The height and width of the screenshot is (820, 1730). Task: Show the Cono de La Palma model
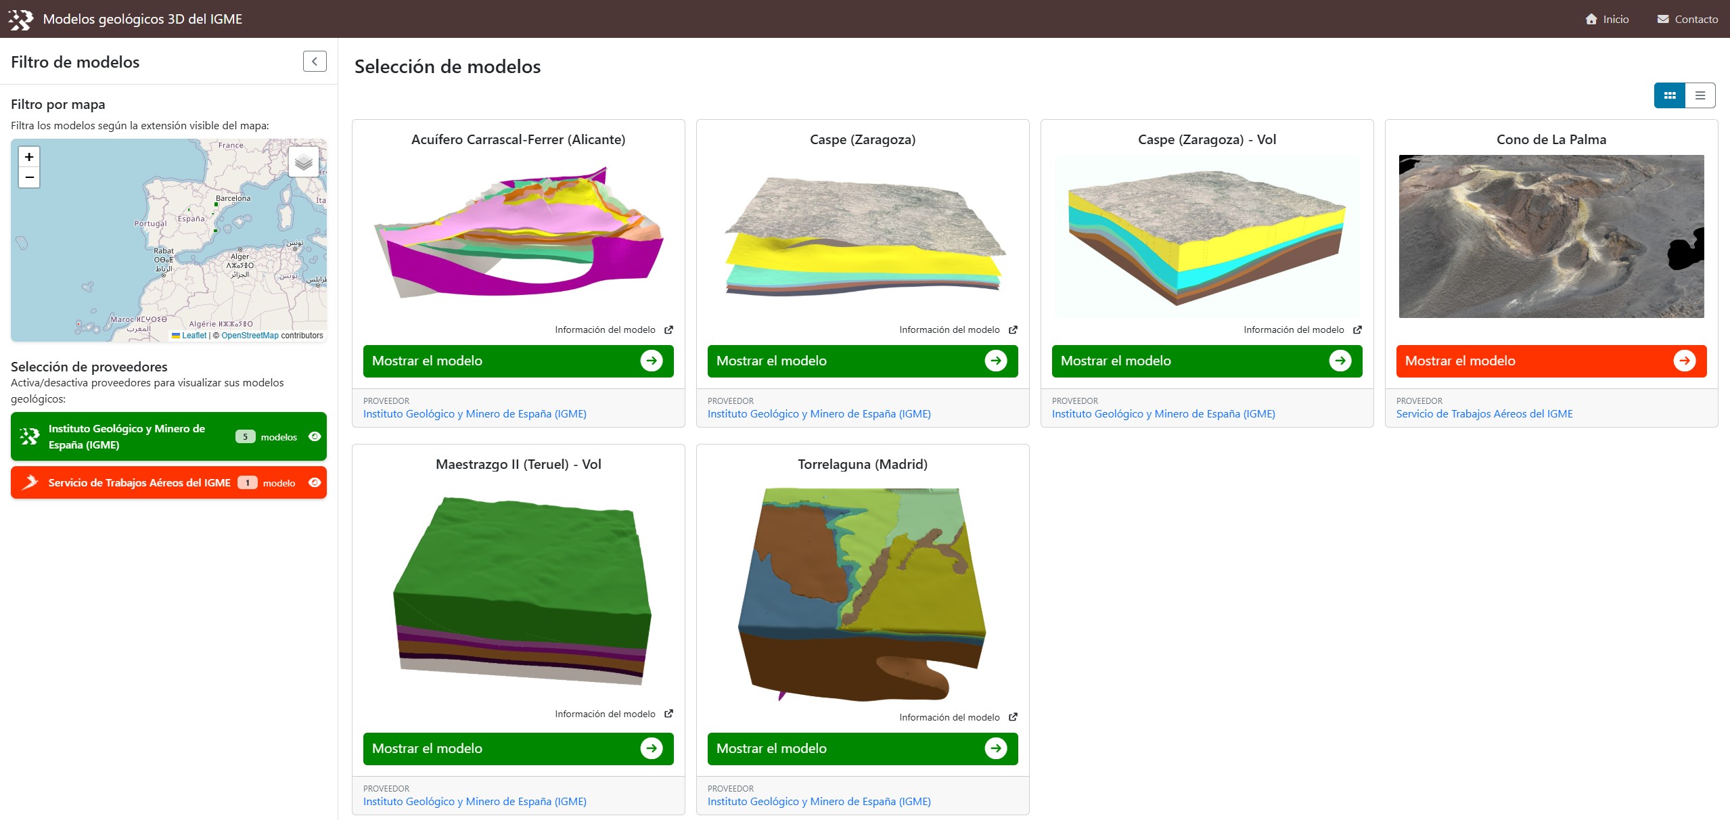point(1551,361)
